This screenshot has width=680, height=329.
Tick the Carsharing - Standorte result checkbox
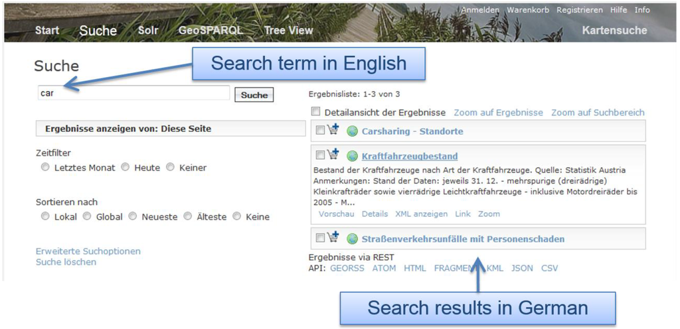pos(320,131)
